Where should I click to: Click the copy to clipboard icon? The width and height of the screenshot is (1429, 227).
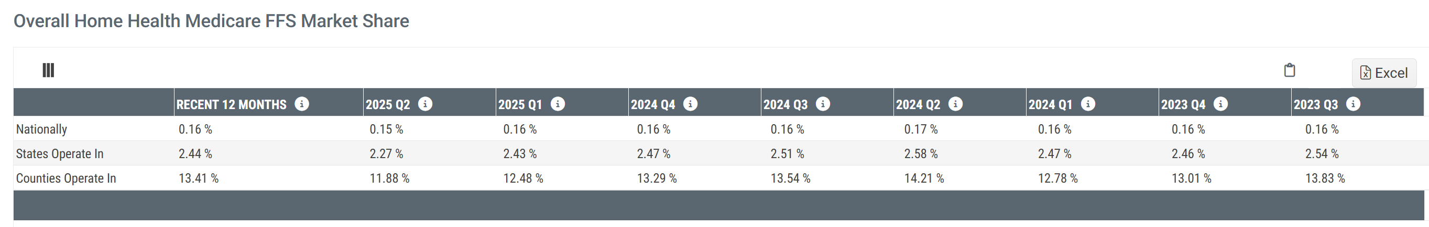(x=1290, y=70)
